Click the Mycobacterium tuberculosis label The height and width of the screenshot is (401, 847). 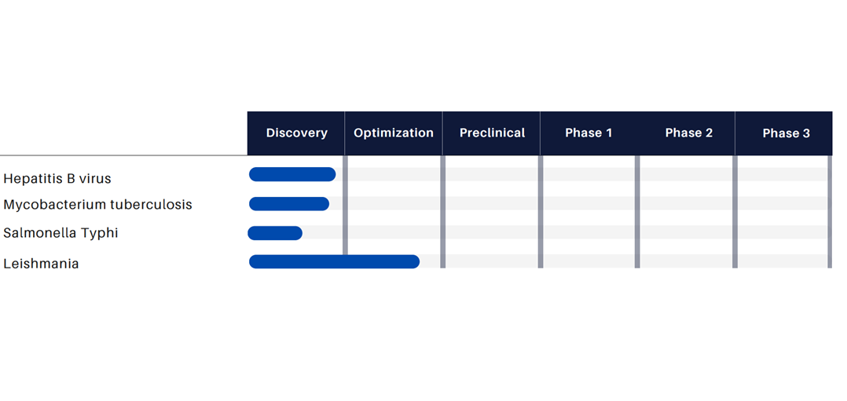(x=97, y=205)
